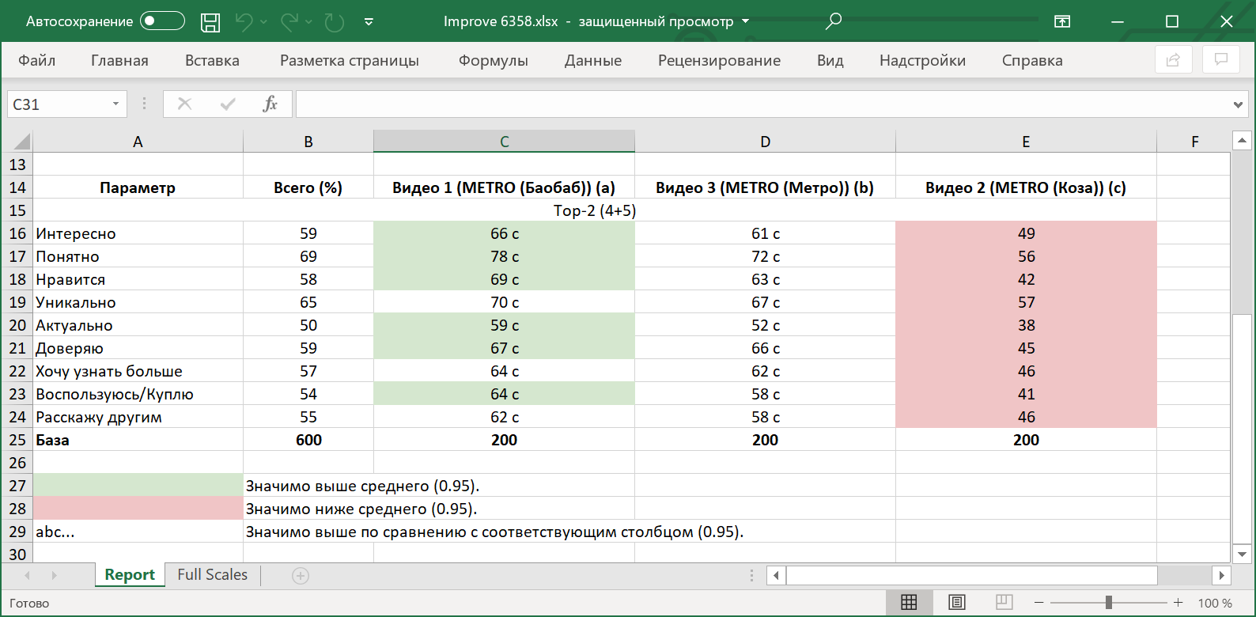Switch to Normal view icon
This screenshot has width=1256, height=617.
coord(909,603)
